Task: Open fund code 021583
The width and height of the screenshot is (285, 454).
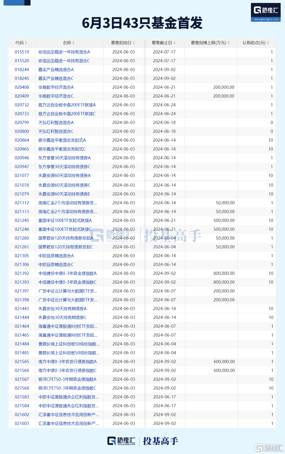Action: click(x=22, y=397)
